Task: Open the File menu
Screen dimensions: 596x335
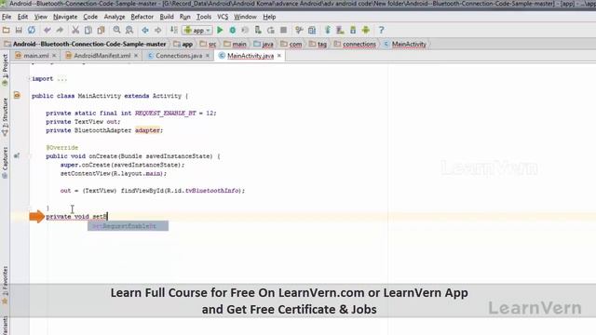Action: tap(7, 17)
